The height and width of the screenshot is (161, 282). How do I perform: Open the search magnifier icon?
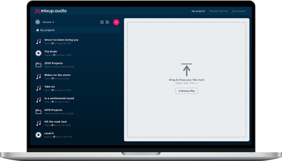click(37, 22)
